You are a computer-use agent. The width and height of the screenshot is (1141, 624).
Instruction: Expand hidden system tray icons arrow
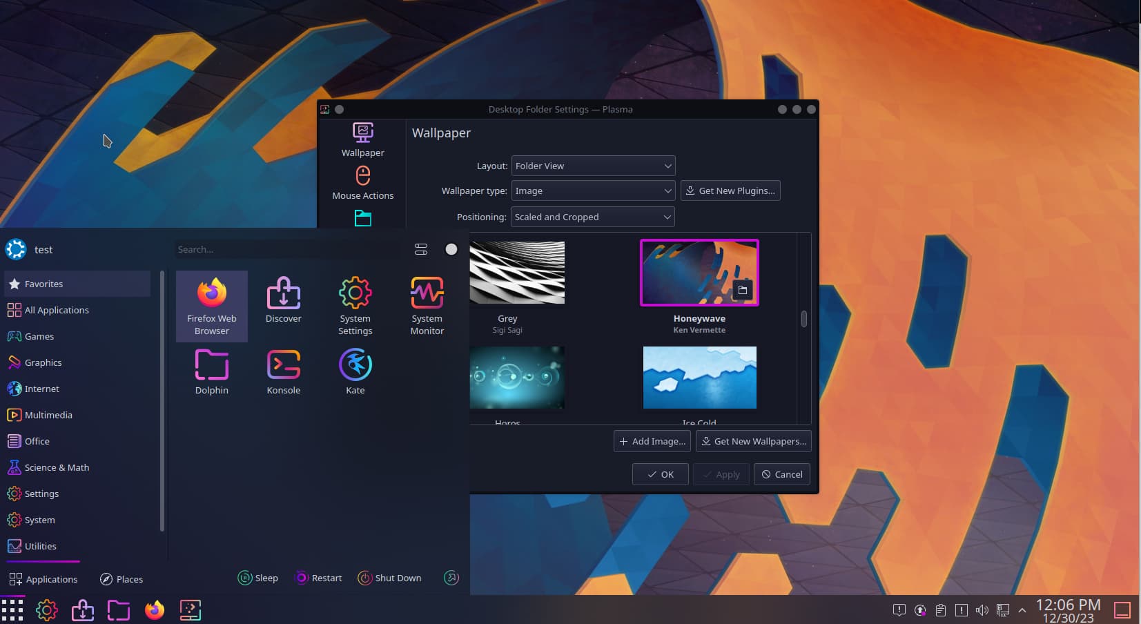point(1022,610)
